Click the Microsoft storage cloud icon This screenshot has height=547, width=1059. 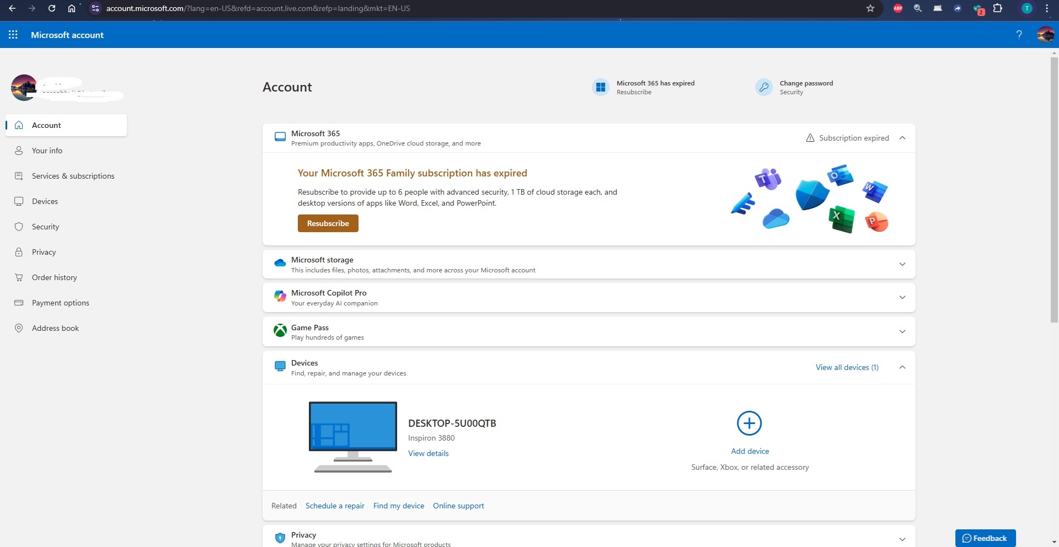click(280, 263)
